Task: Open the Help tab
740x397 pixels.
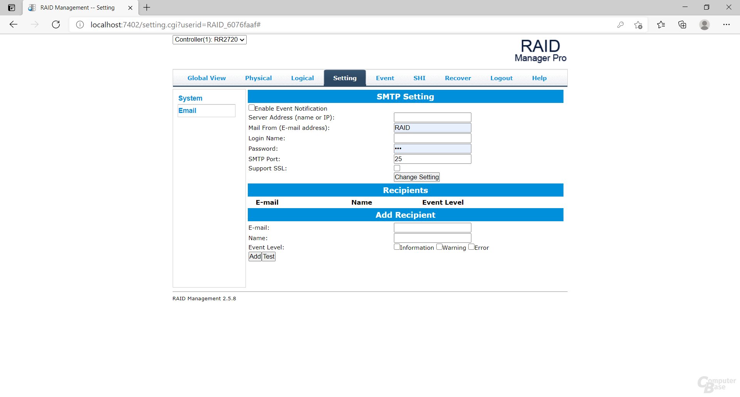Action: coord(539,78)
